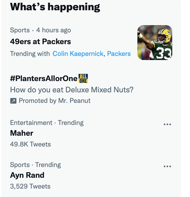
Task: Click the Promoted by Mr. Peanut label
Action: [x=55, y=101]
